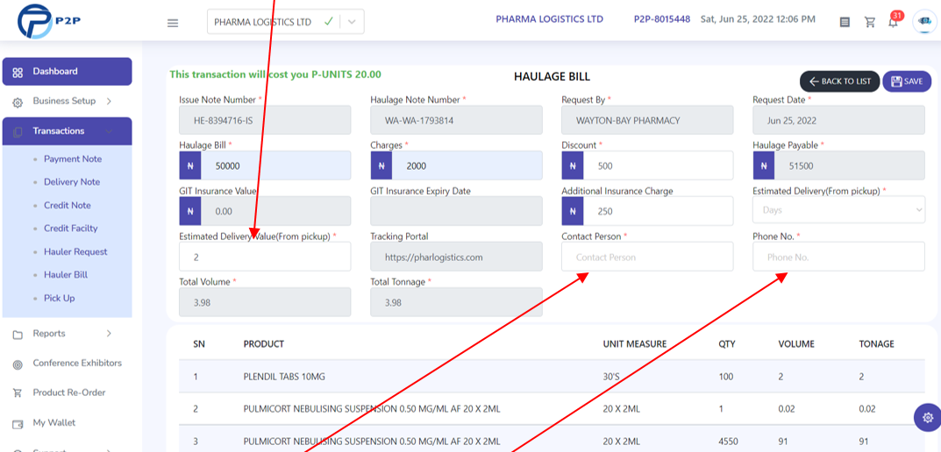Click the BACK TO LIST button

point(839,81)
